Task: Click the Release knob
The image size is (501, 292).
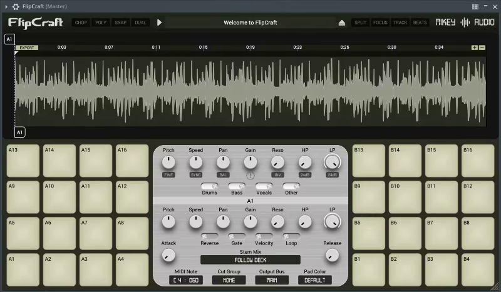Action: [333, 255]
